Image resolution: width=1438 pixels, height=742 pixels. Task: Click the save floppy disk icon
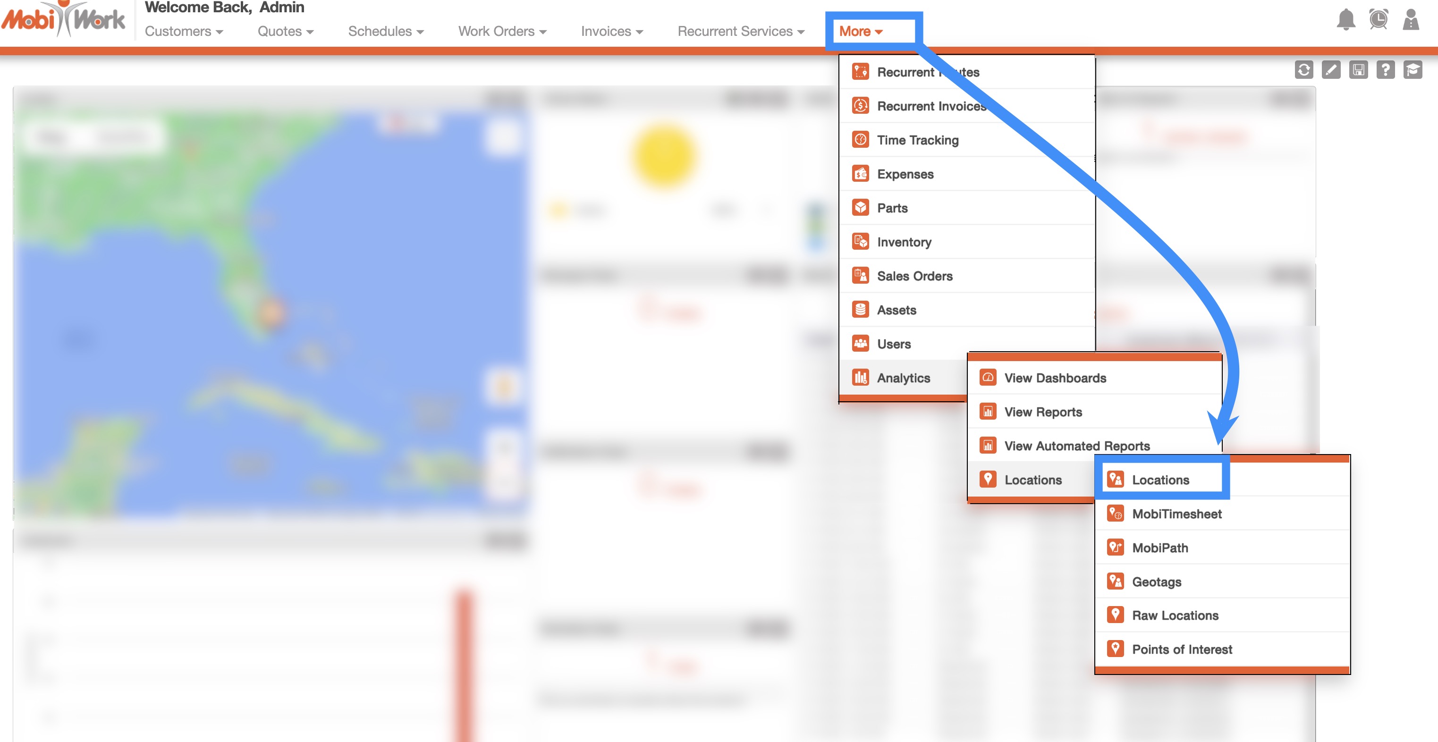coord(1358,70)
